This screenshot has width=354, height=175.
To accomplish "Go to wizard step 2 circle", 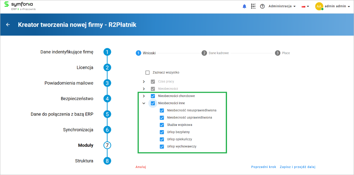I will tap(107, 68).
